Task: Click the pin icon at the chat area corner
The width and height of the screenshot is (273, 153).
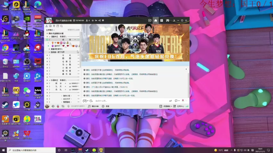Action: point(186,69)
